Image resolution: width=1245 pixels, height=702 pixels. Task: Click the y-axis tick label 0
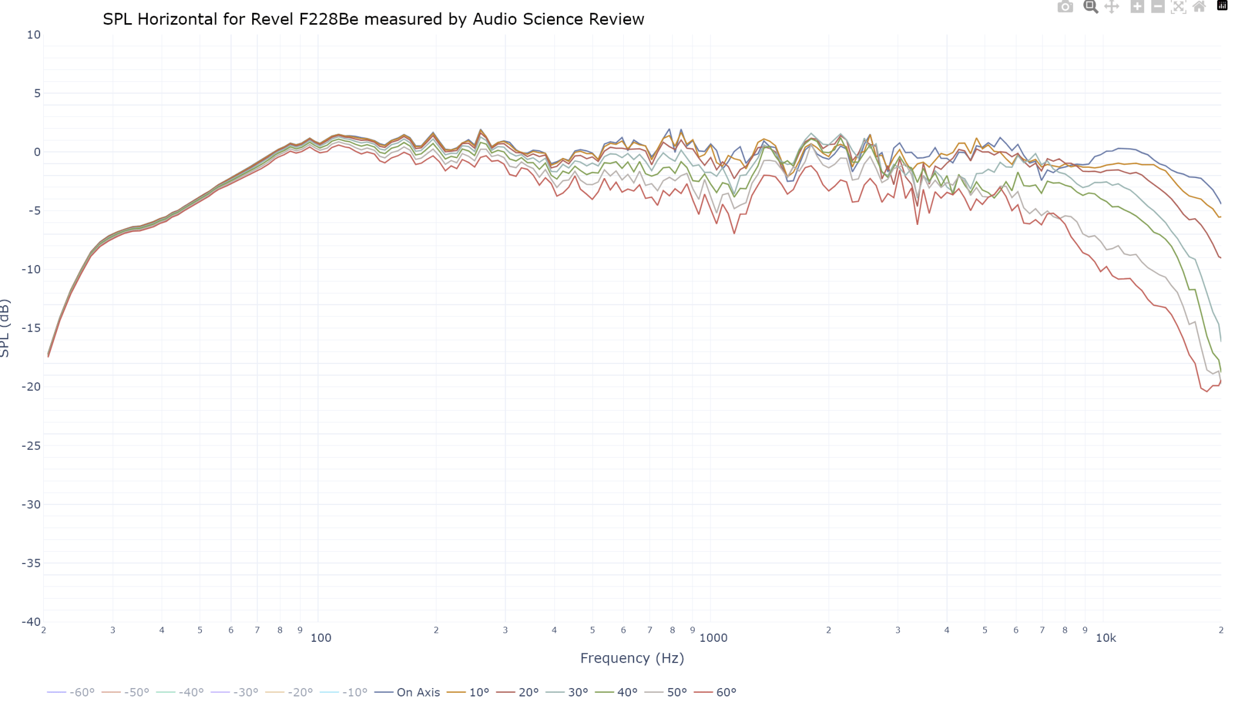point(37,152)
